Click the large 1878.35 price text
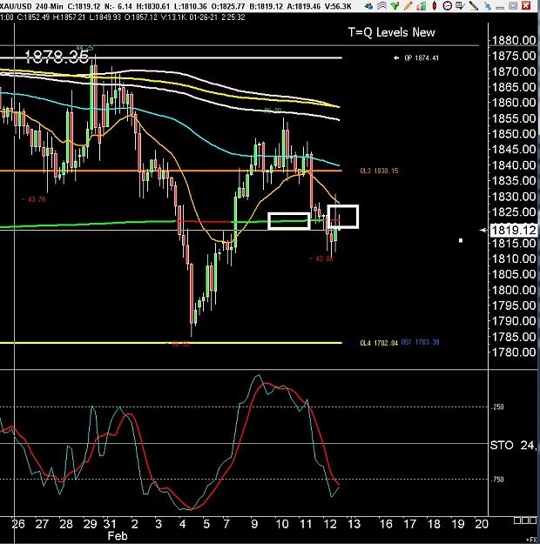The height and width of the screenshot is (544, 540). click(57, 57)
